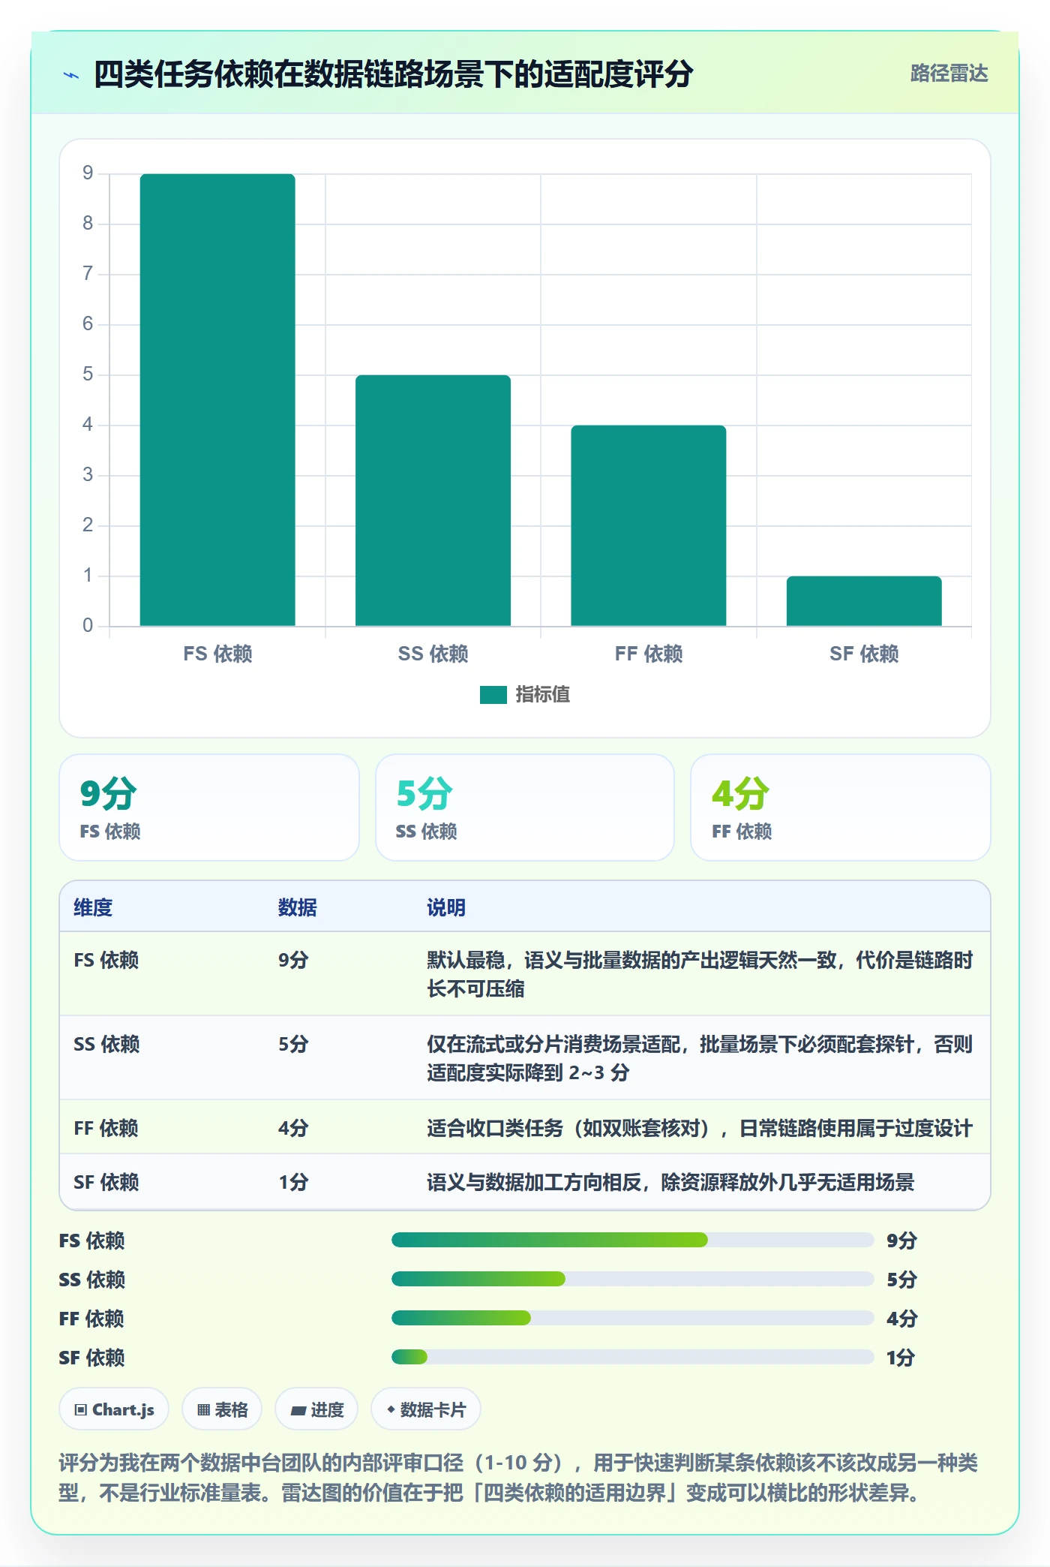Click the 1分 cell in the table
The image size is (1050, 1567).
293,1182
